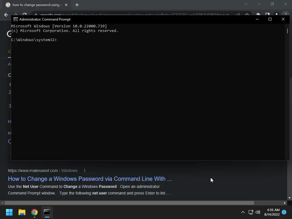Maximize the Command Prompt window
Viewport: 292px width, 219px height.
[270, 19]
